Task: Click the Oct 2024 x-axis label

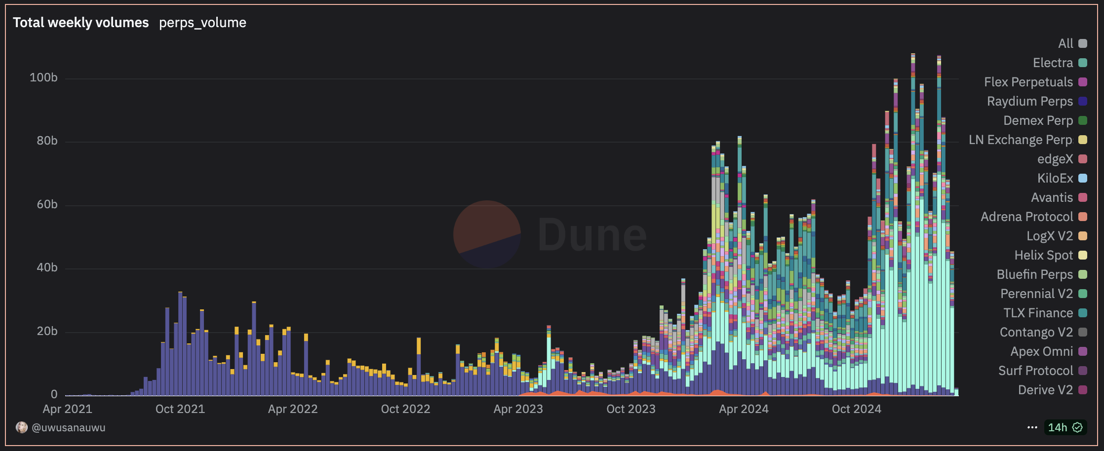Action: [857, 409]
